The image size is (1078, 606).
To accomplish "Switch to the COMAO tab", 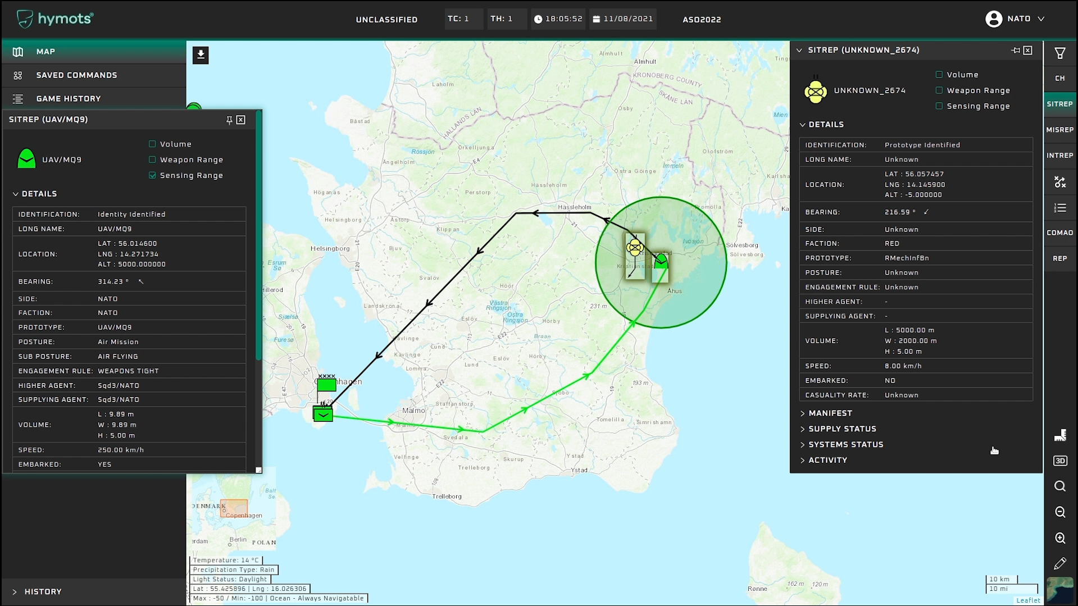I will [x=1060, y=233].
